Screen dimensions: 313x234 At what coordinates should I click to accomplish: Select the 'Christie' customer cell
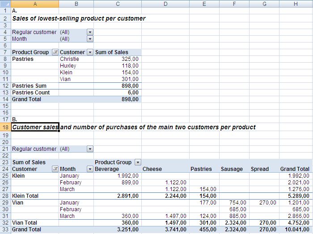coord(76,59)
